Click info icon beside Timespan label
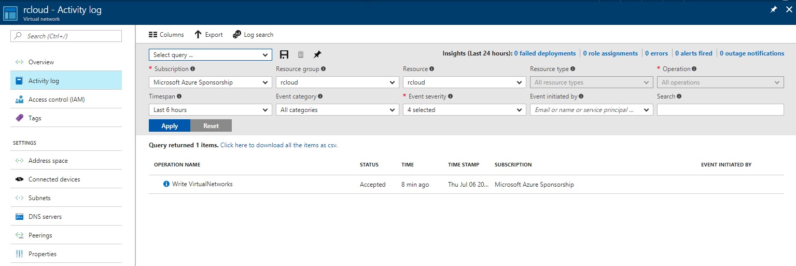 click(179, 96)
